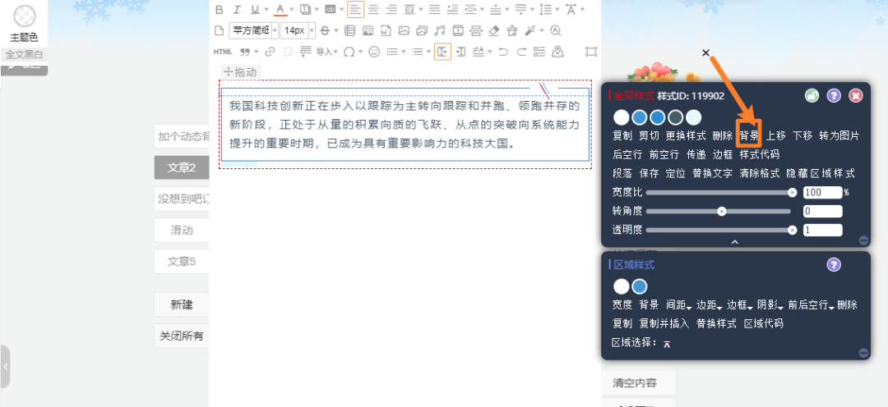Apply underline to text

tap(254, 9)
